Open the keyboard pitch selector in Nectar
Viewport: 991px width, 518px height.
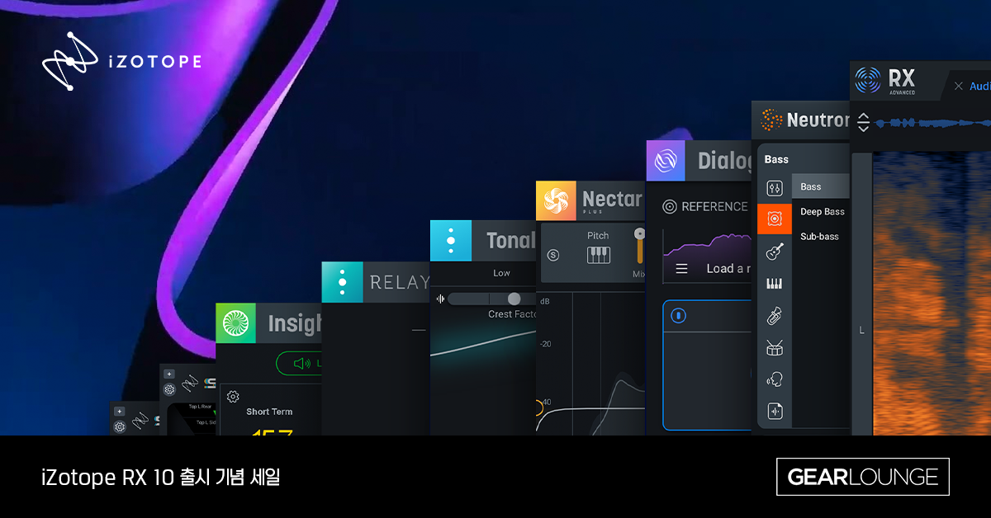tap(599, 254)
